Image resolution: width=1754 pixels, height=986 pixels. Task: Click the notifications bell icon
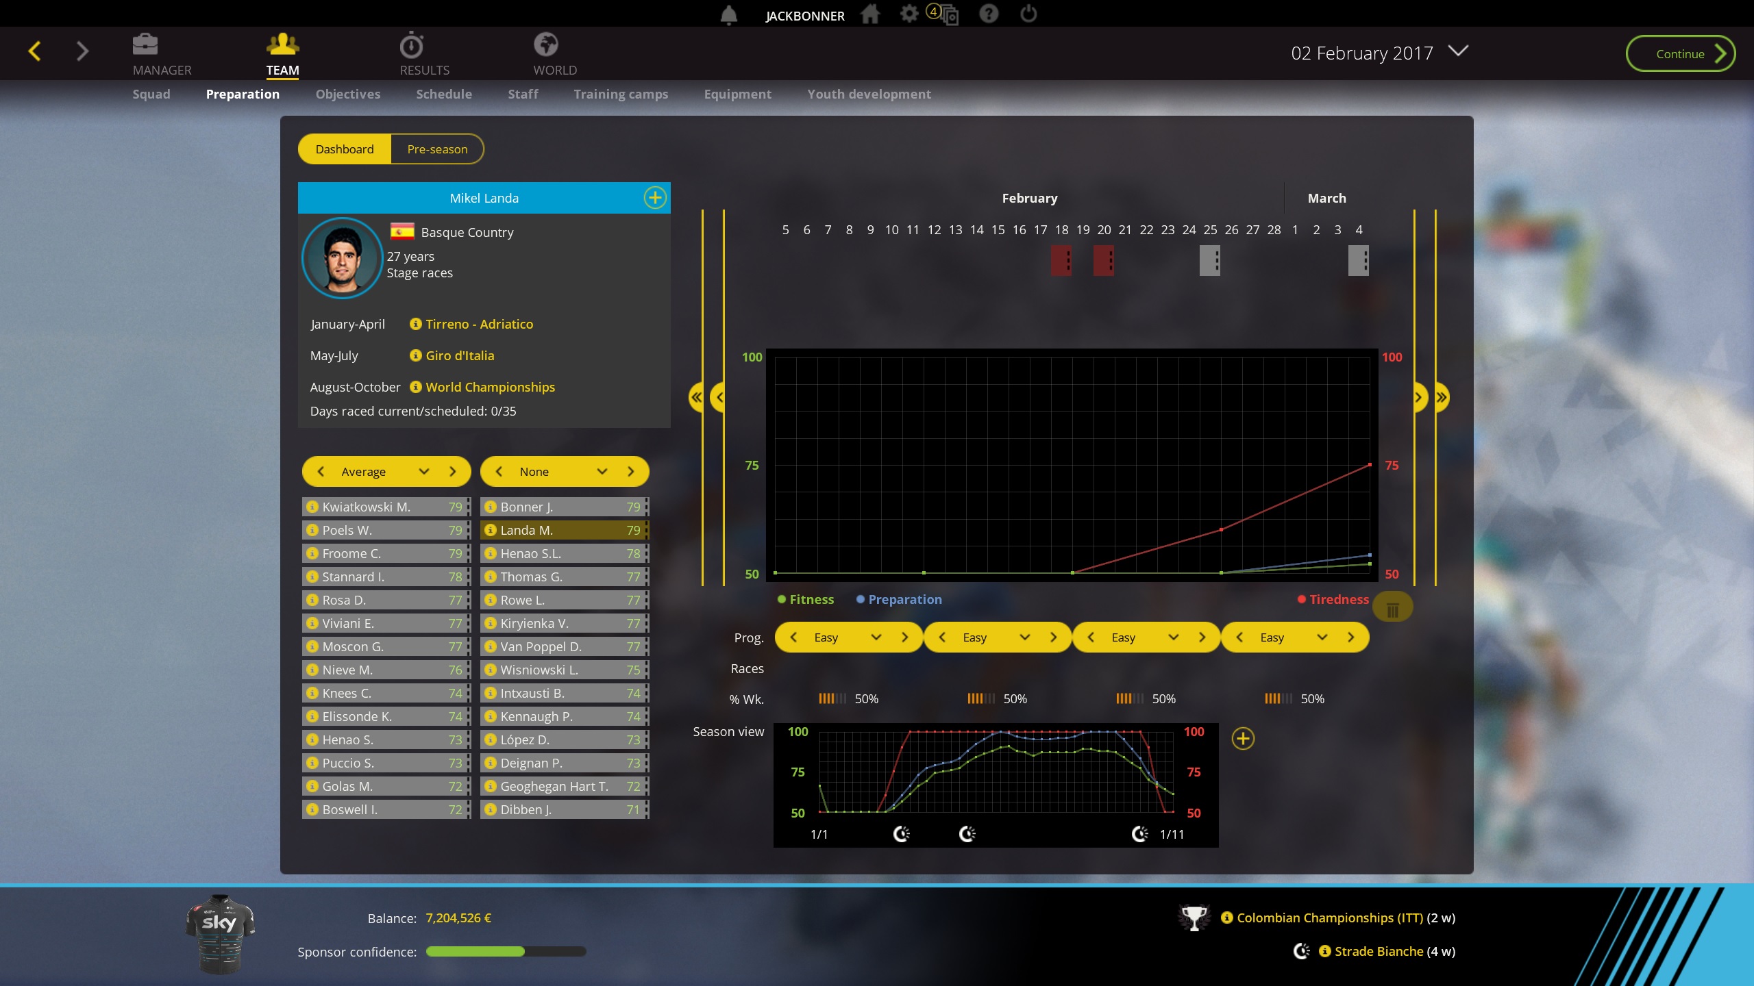pyautogui.click(x=729, y=15)
